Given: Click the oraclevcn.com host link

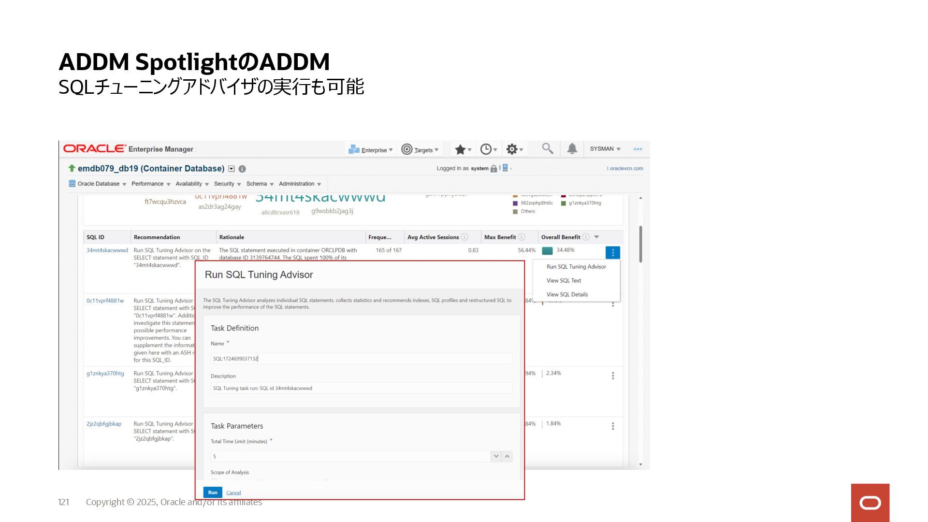Looking at the screenshot, I should click(625, 168).
